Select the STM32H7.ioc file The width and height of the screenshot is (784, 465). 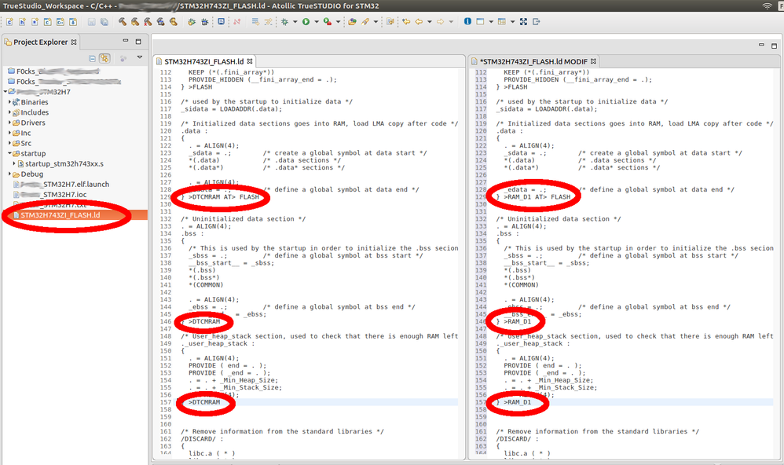[50, 195]
